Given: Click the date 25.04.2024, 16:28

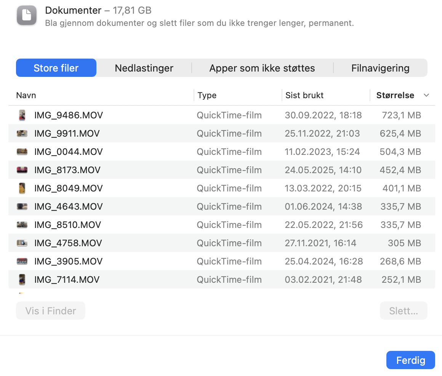Looking at the screenshot, I should (324, 261).
